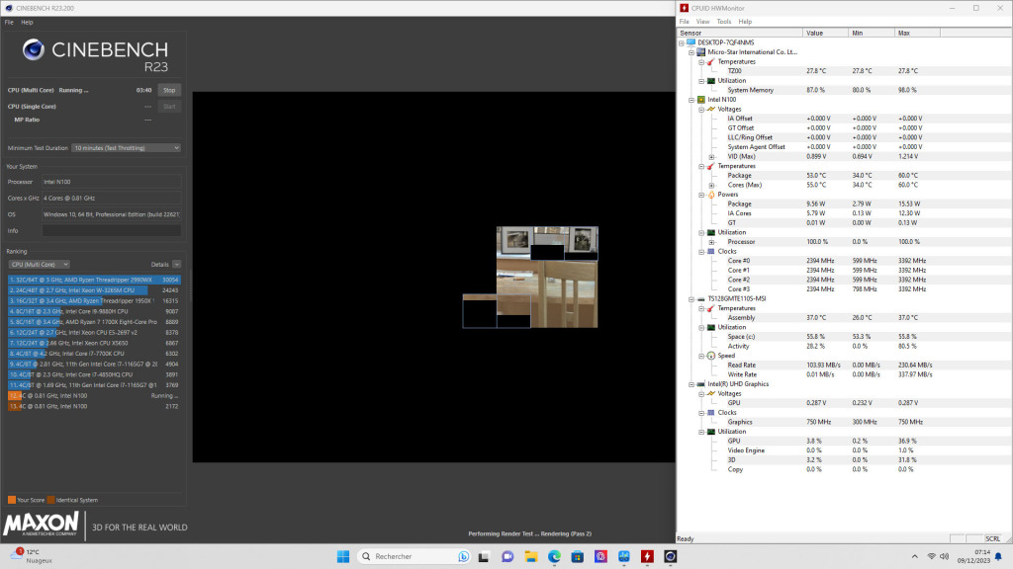Click the HWMonitor logo in its title bar
1013x569 pixels.
[x=685, y=8]
